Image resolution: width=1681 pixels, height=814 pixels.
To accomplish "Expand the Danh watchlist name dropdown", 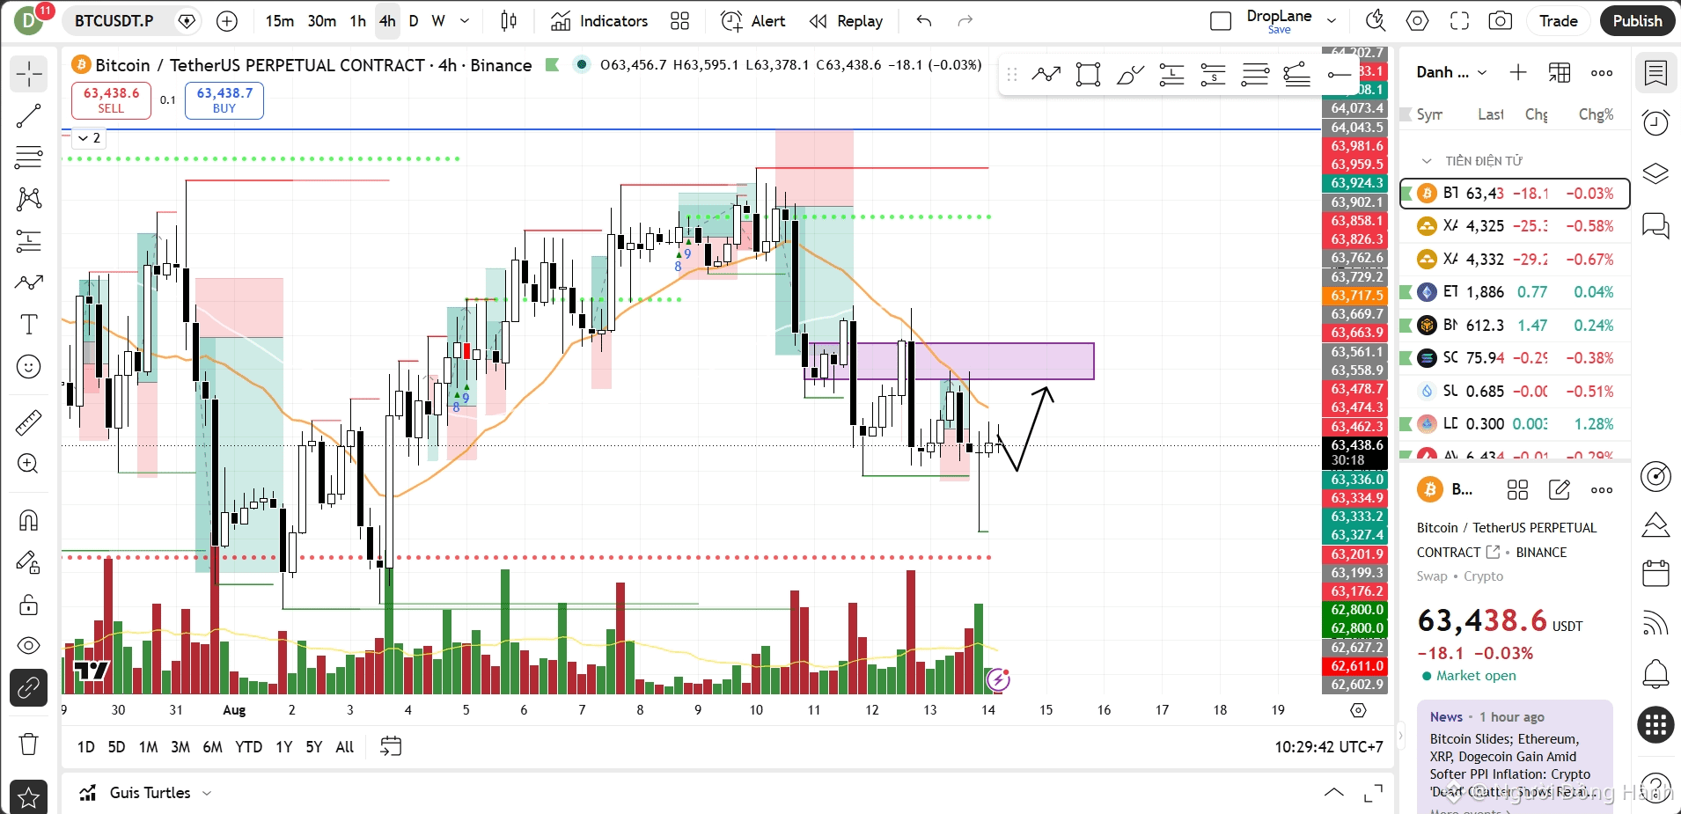I will tap(1452, 73).
